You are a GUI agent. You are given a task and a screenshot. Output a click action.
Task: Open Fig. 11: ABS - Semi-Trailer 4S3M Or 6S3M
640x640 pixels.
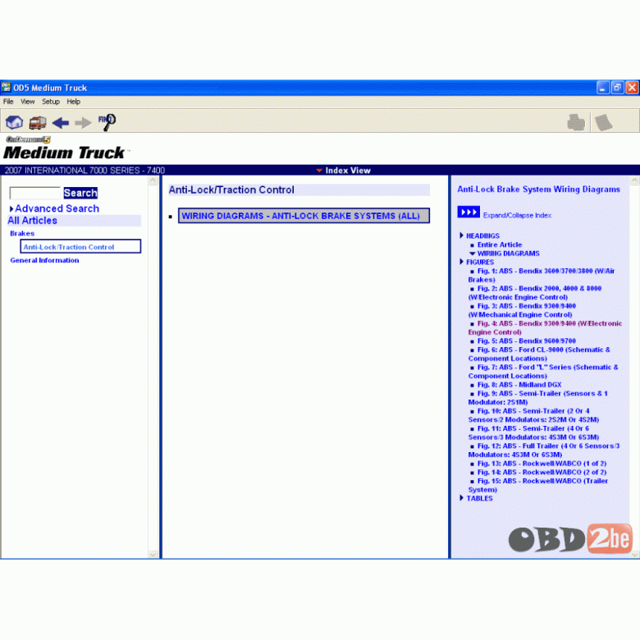533,432
